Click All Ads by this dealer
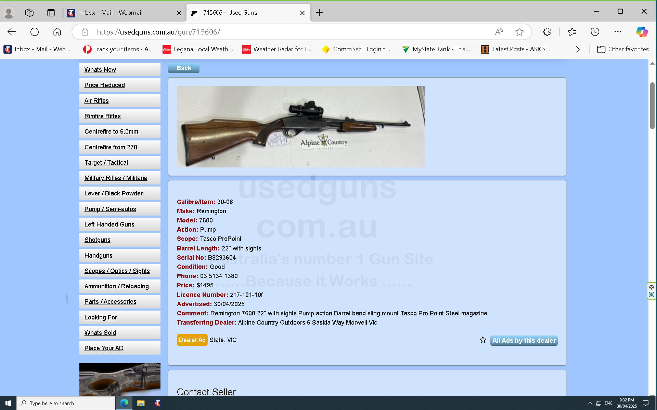The width and height of the screenshot is (657, 410). coord(524,341)
